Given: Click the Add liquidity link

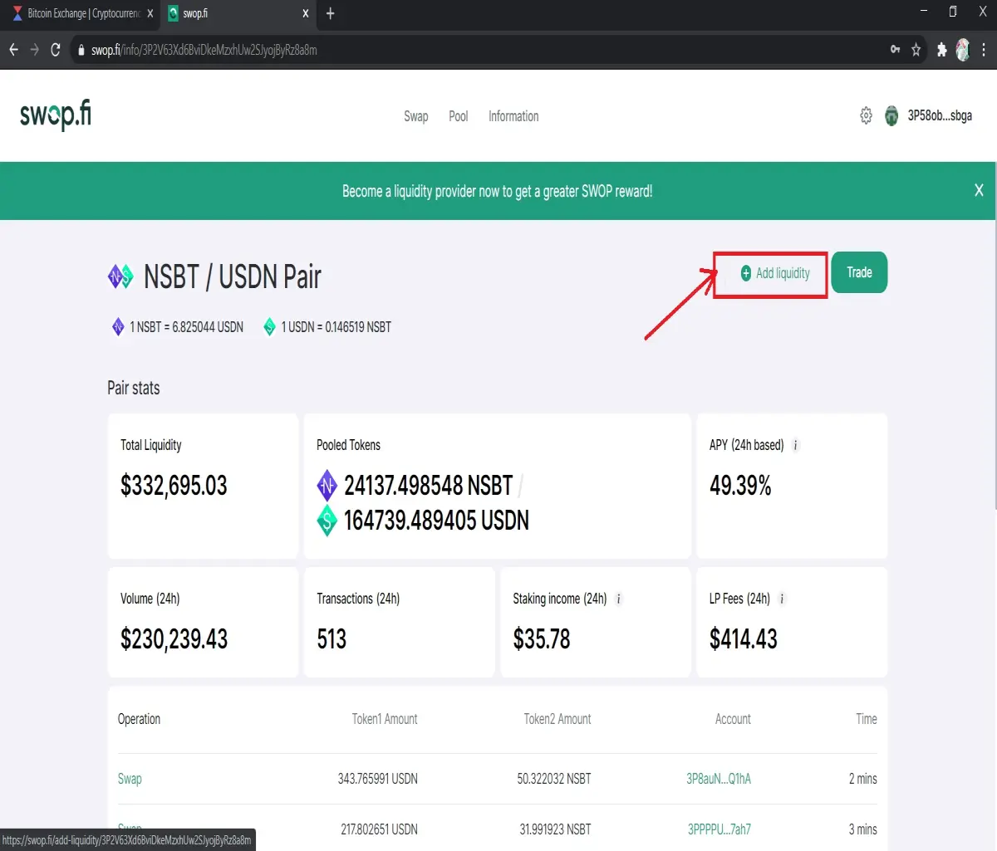Looking at the screenshot, I should [775, 273].
